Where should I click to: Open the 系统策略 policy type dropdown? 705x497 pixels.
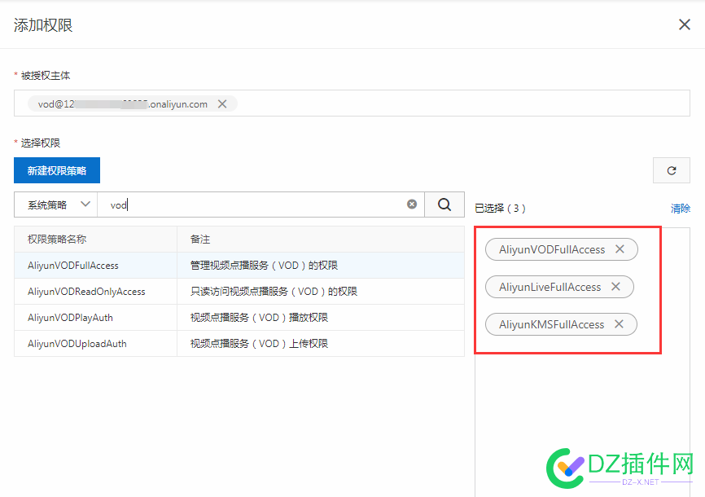click(55, 205)
